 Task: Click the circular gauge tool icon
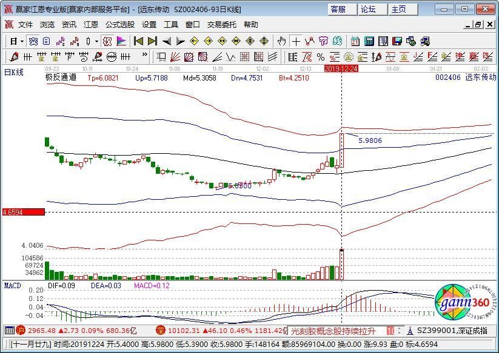(x=112, y=57)
